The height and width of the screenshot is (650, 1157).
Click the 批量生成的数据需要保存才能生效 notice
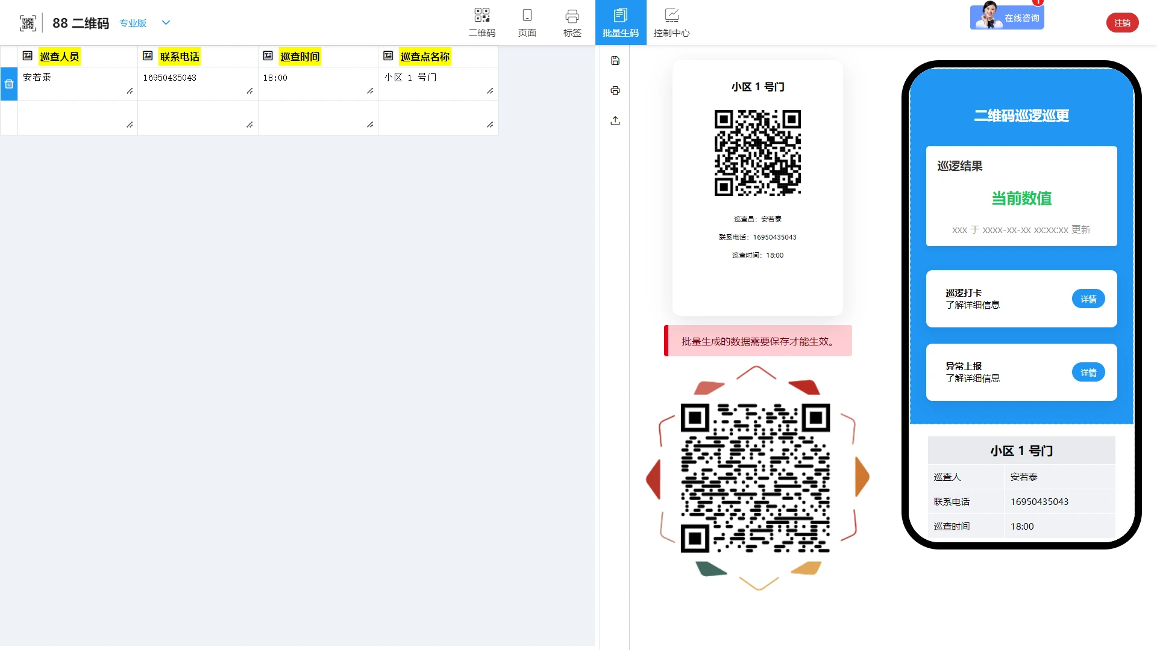(758, 341)
